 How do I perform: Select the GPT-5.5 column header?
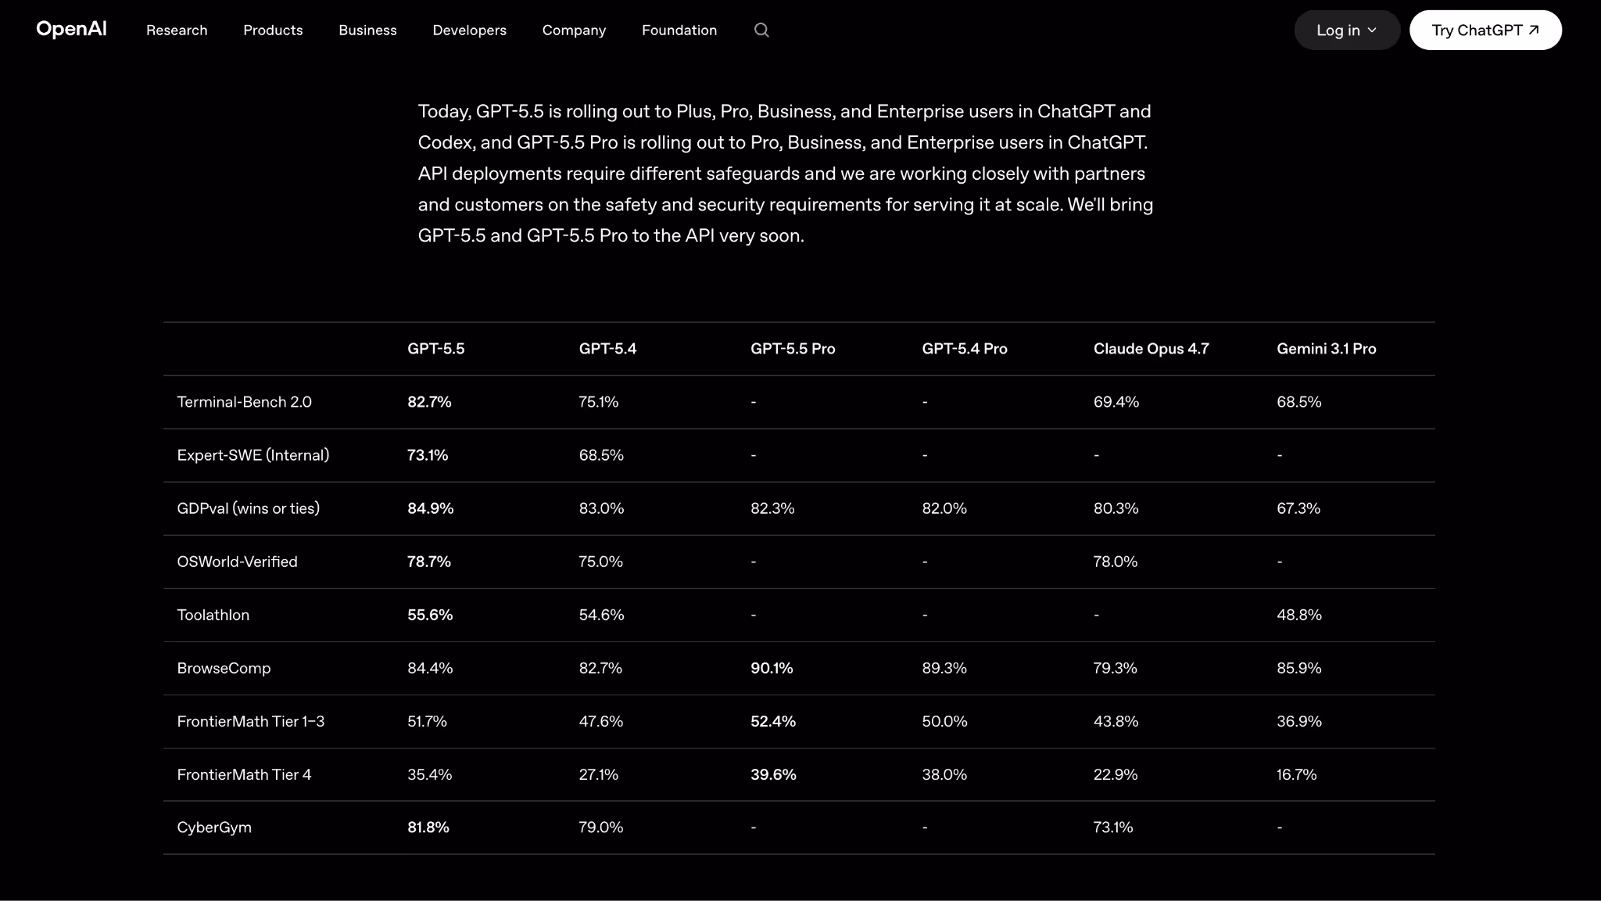(x=435, y=349)
